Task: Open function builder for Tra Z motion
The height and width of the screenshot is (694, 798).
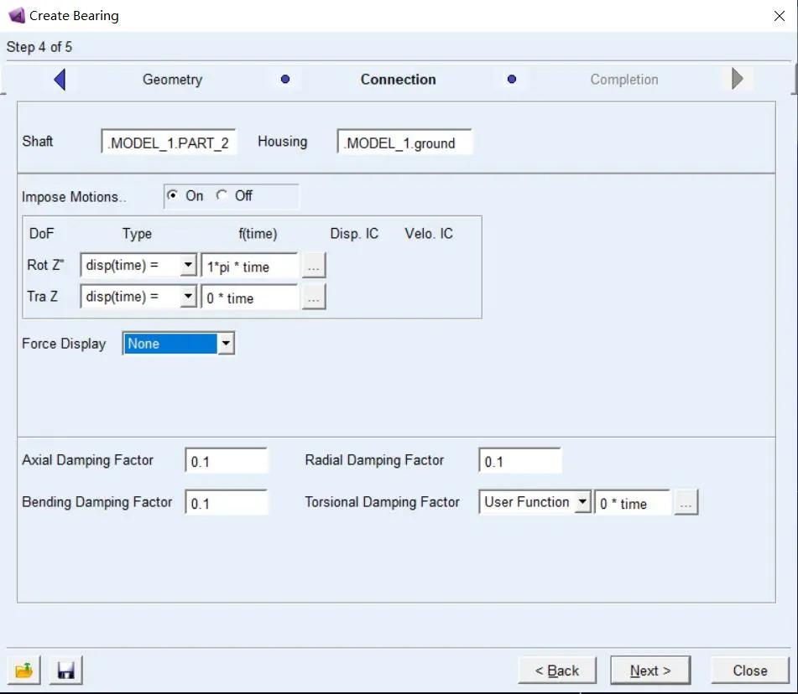Action: click(313, 298)
